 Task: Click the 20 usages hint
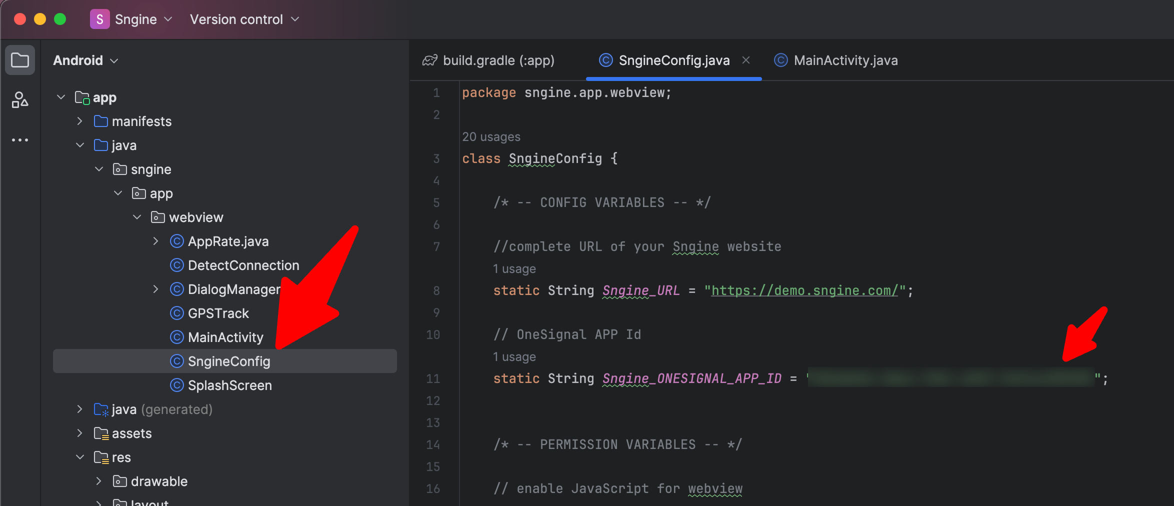[491, 137]
